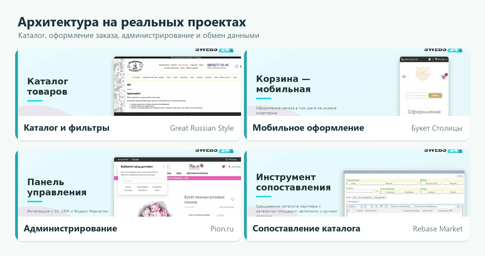Image resolution: width=485 pixels, height=256 pixels.
Task: Click the По артикулу matching button
Action: 390,192
